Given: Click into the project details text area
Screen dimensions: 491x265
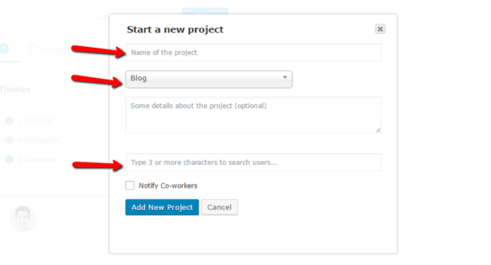Looking at the screenshot, I should (253, 115).
